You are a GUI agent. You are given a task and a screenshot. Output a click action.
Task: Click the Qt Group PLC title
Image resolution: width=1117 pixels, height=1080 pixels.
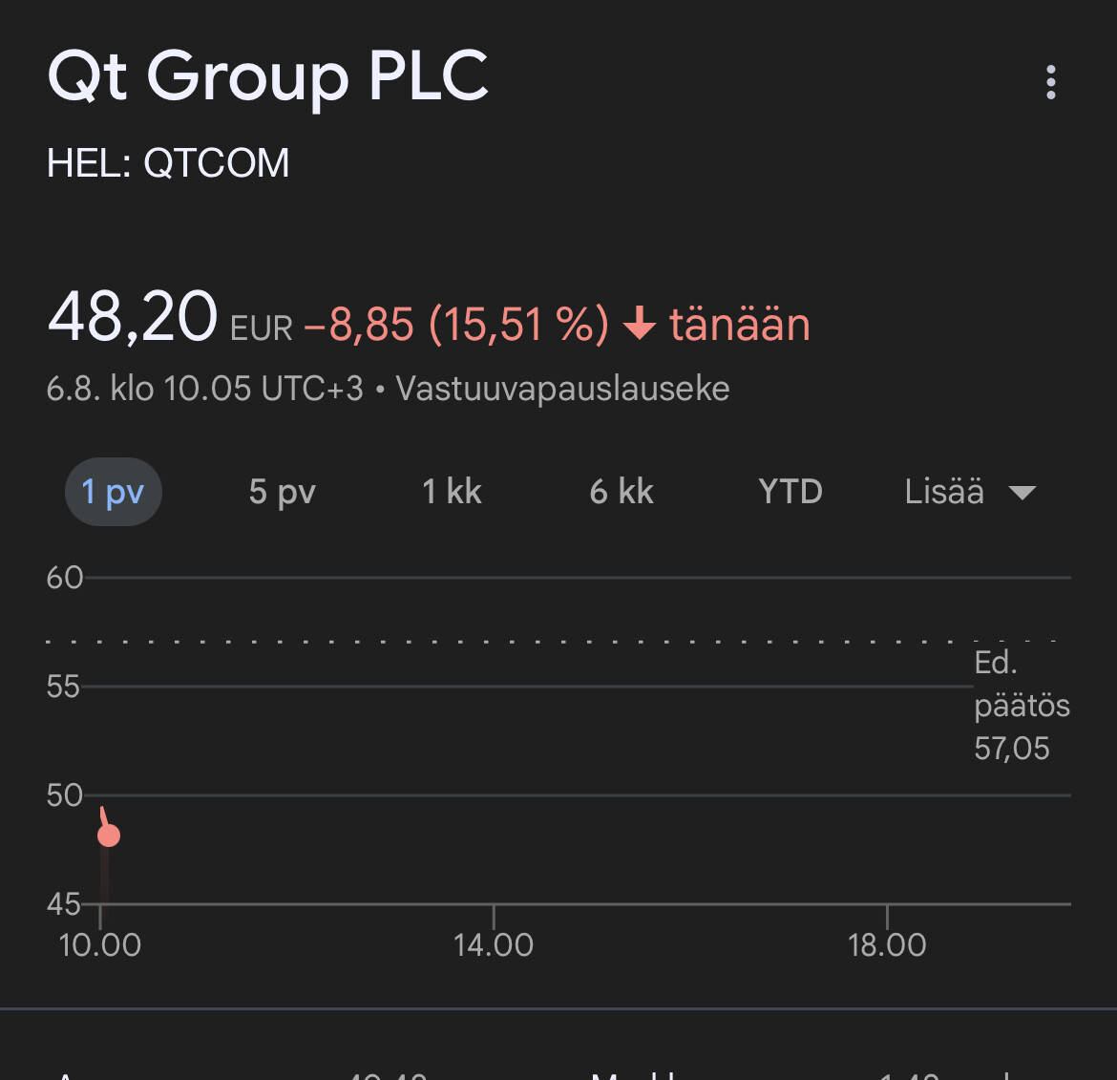(268, 76)
